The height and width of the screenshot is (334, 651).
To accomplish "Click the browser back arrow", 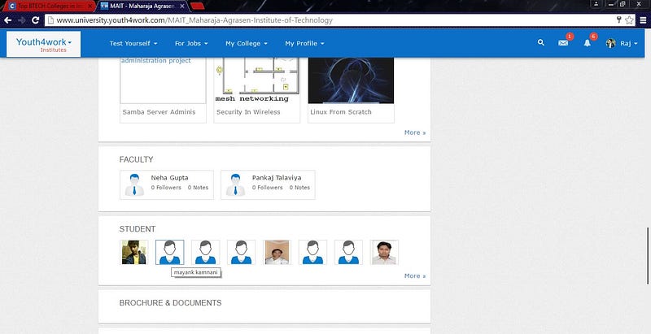I will [8, 20].
